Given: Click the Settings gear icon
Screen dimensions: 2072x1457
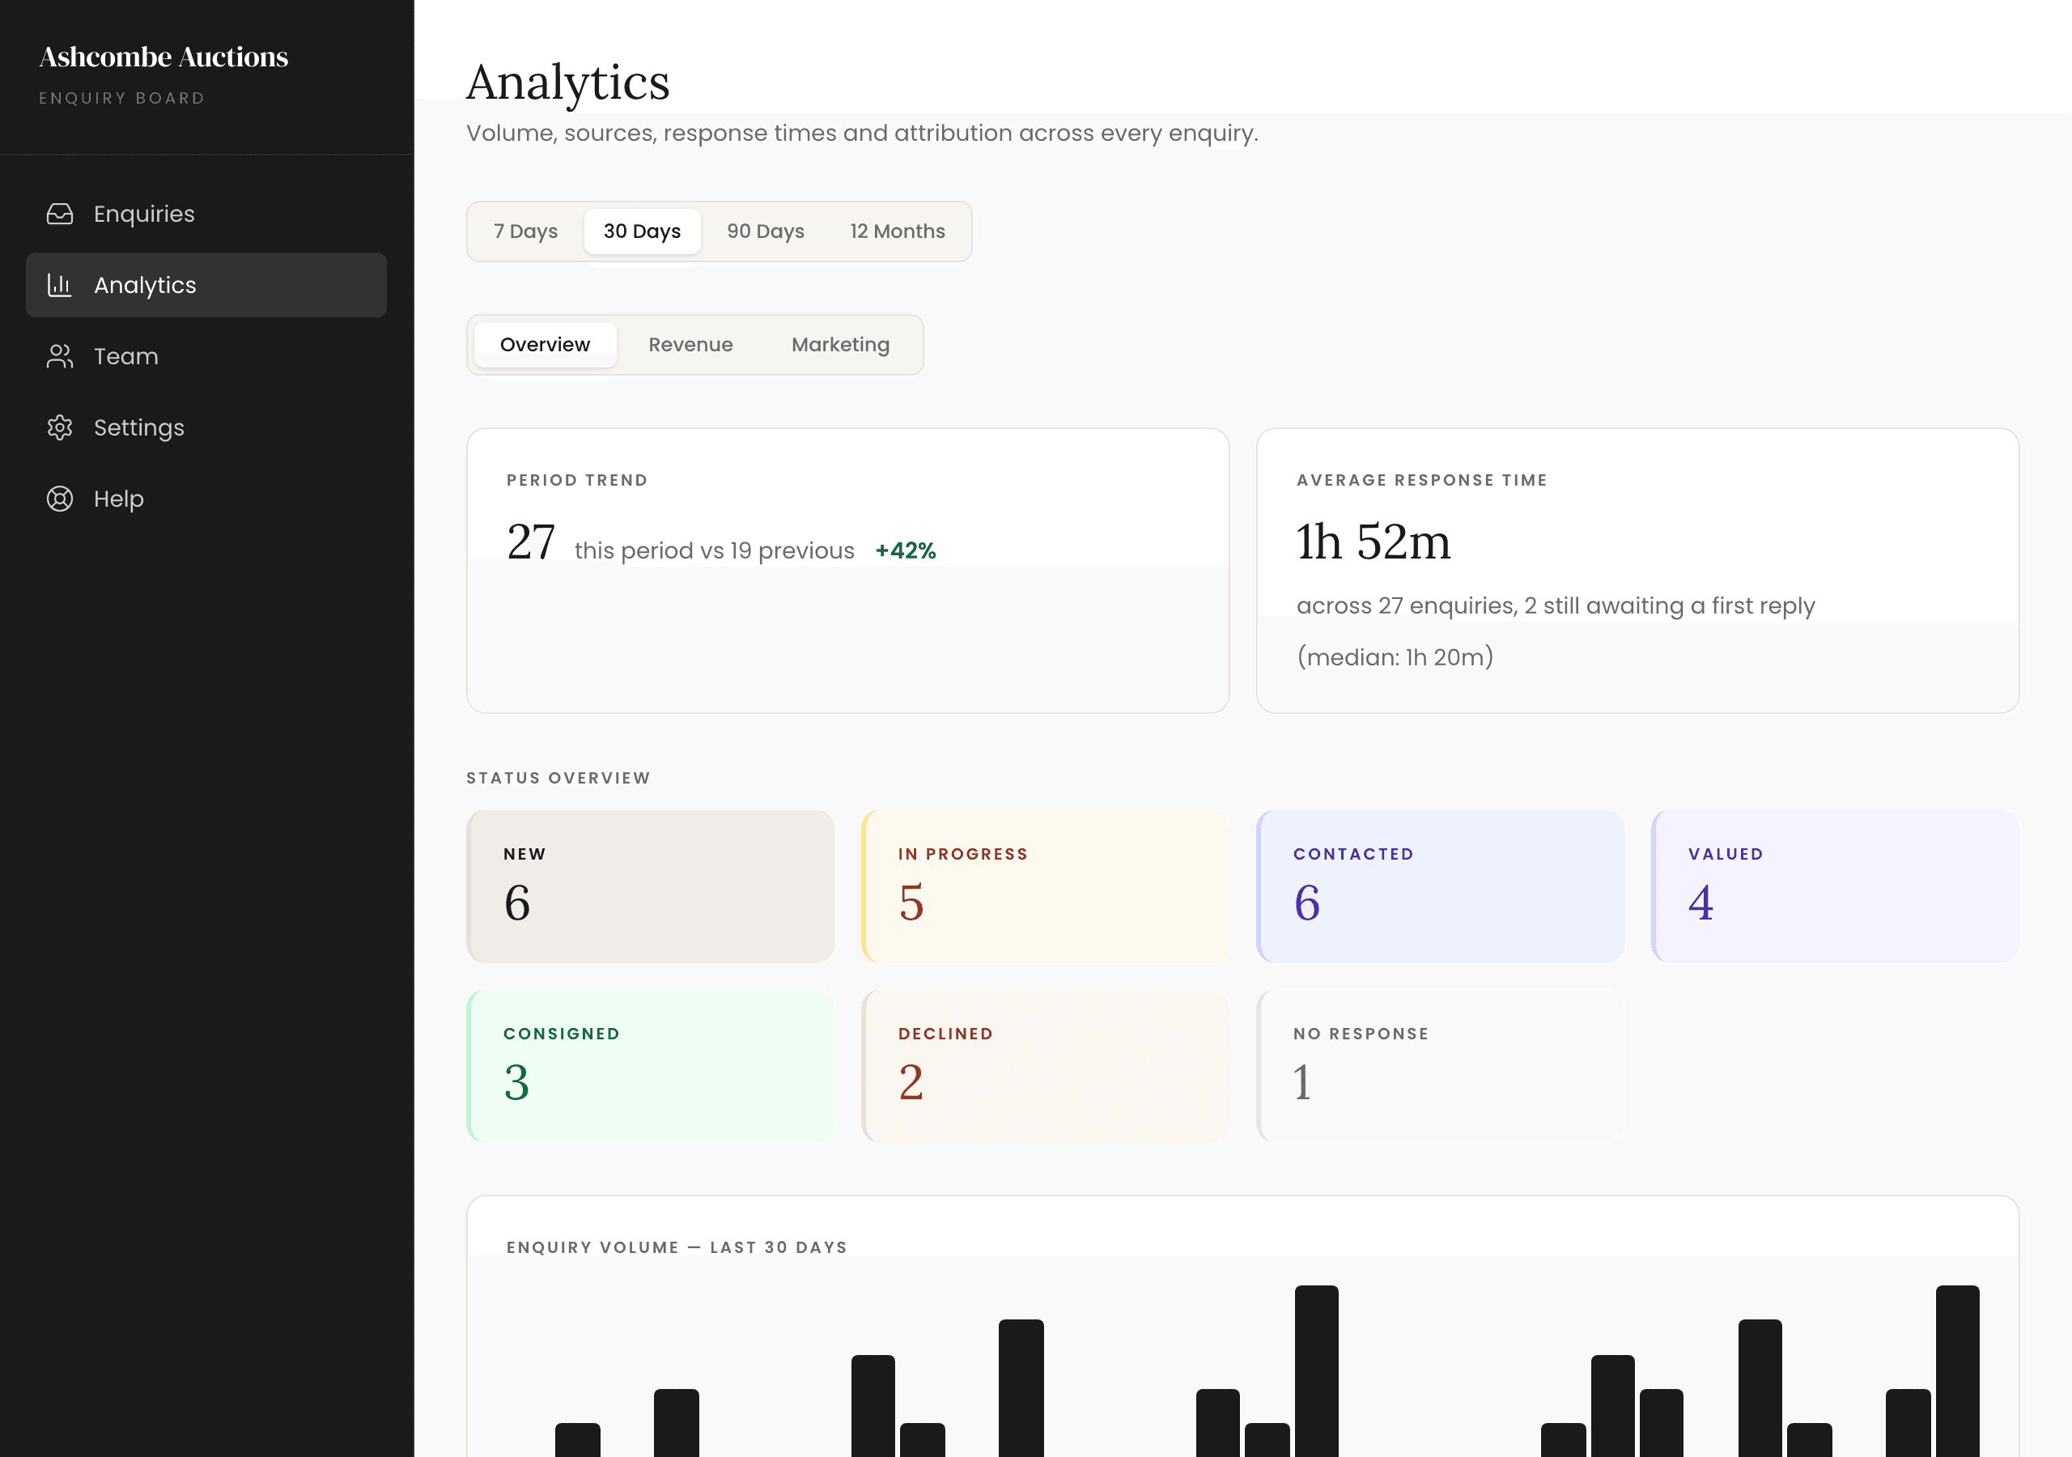Looking at the screenshot, I should pos(60,427).
